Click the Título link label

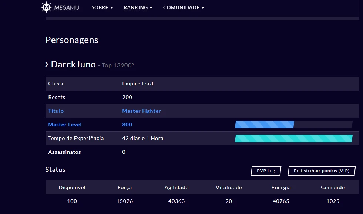point(56,111)
